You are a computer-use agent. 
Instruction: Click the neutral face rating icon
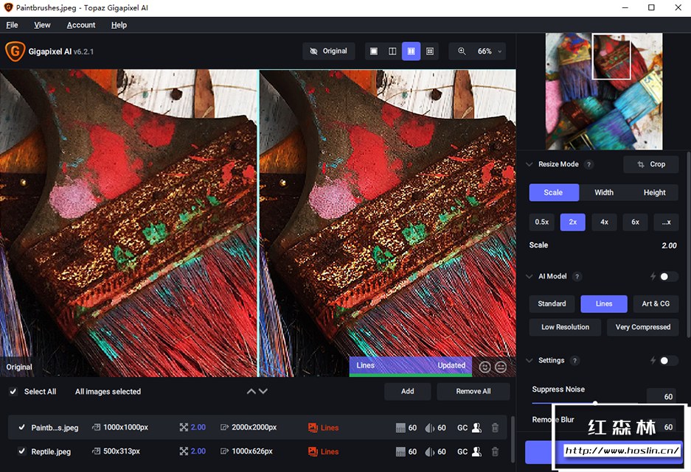(x=501, y=367)
